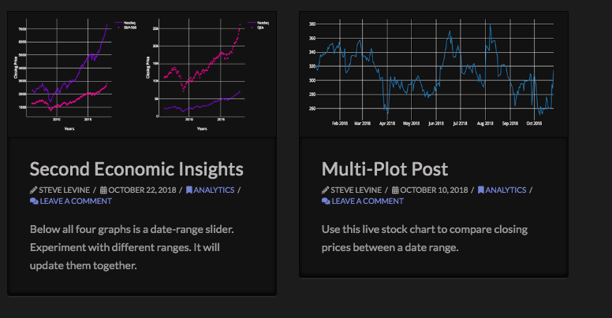Click the comments icon in Second Economic Insights
Screen dimensions: 612x318
pos(34,201)
